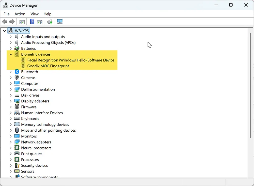Expand the Display adapters category

coord(11,101)
